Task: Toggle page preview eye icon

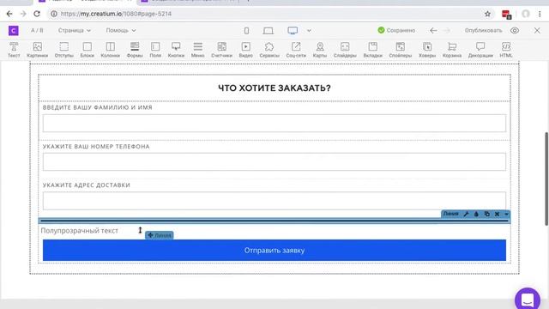Action: [515, 31]
